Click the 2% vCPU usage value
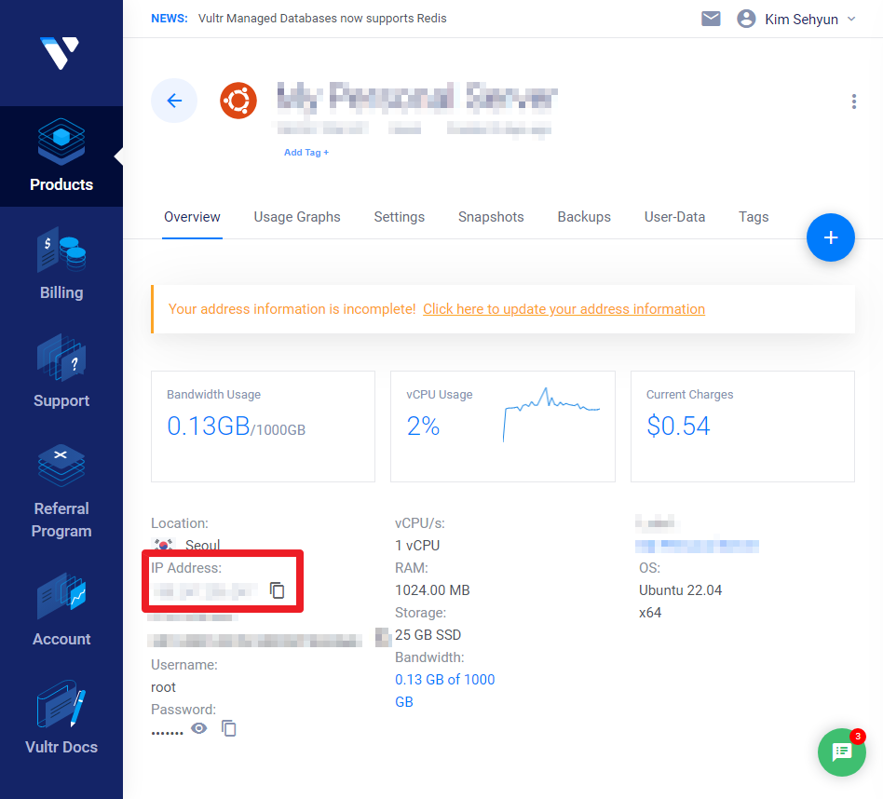Viewport: 883px width, 799px height. click(x=423, y=426)
